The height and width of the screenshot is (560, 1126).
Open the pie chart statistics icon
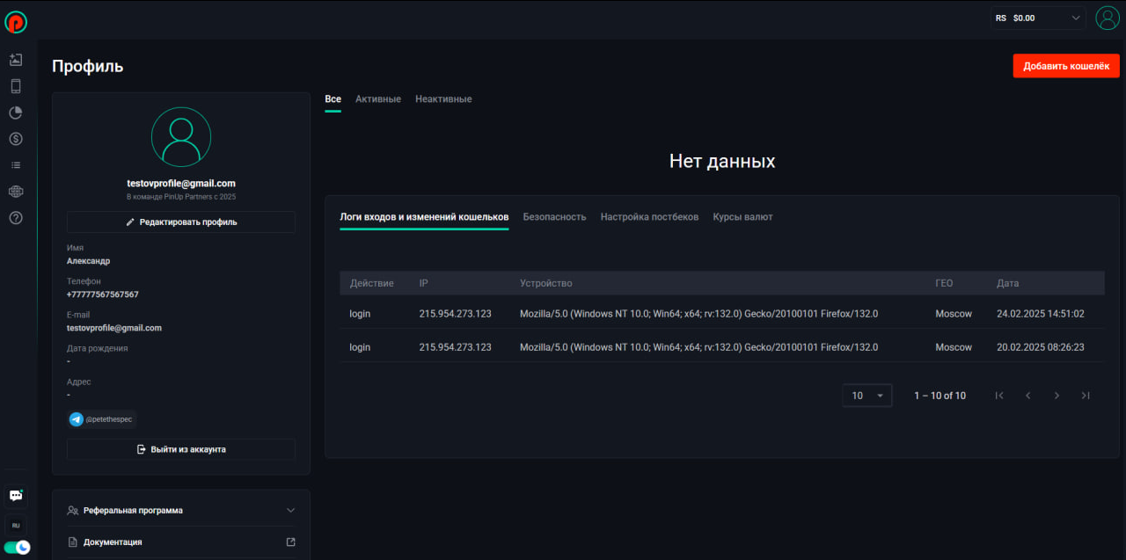point(16,113)
